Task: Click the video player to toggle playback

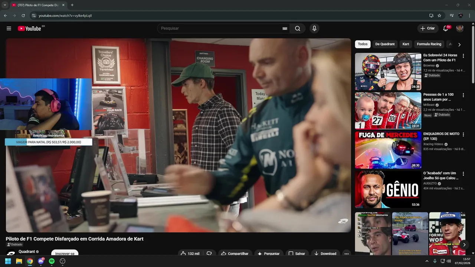Action: tap(178, 135)
